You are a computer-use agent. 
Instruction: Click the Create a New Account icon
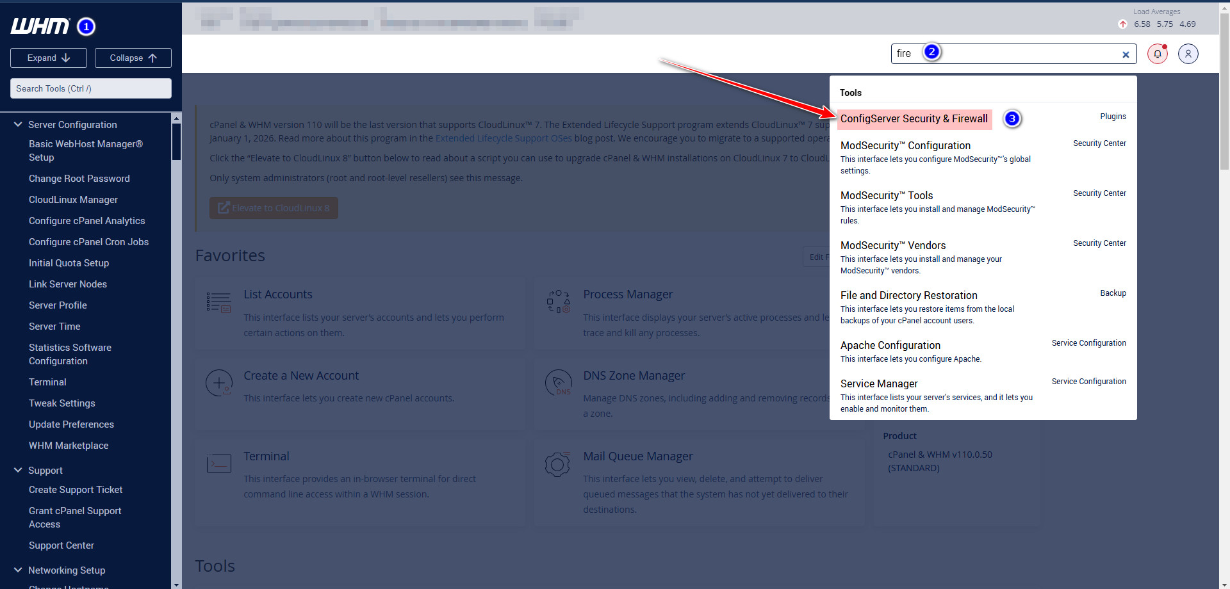tap(218, 383)
